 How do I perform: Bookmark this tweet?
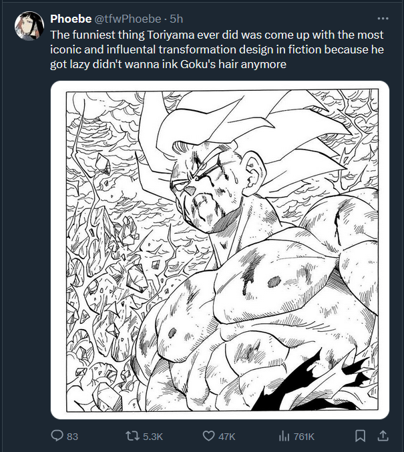[x=360, y=436]
